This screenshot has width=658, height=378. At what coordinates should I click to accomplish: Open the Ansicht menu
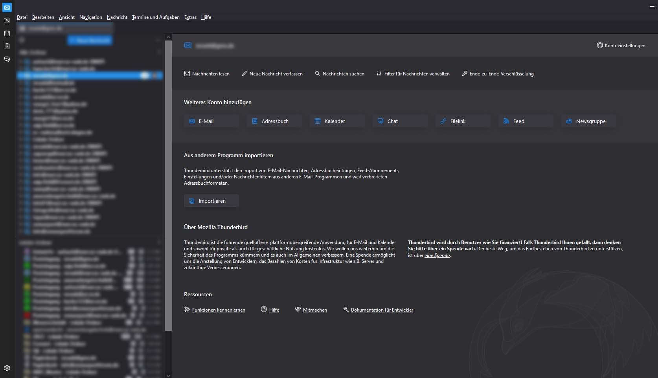coord(67,17)
